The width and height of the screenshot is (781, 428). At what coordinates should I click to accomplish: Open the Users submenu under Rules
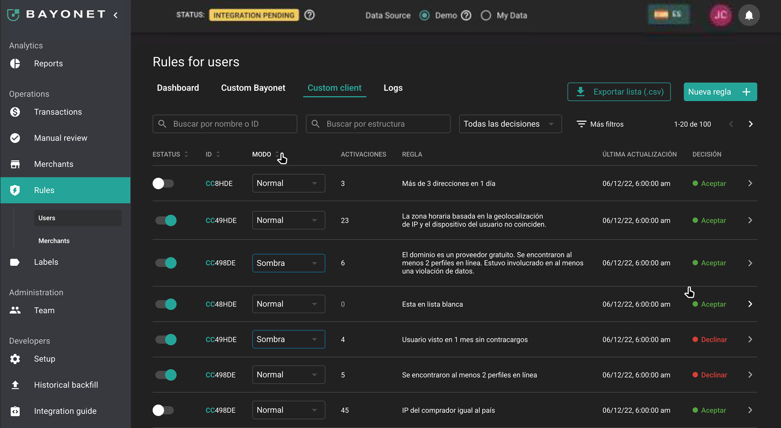click(x=78, y=218)
